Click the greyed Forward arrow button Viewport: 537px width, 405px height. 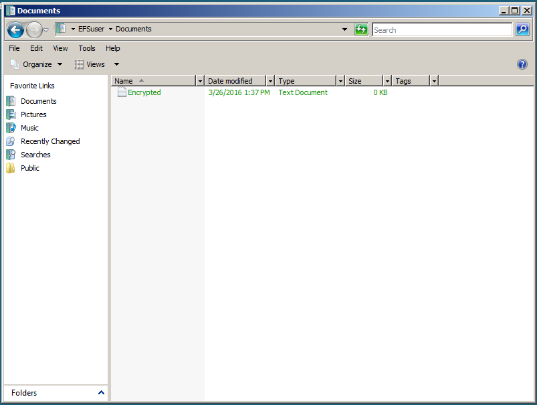34,30
